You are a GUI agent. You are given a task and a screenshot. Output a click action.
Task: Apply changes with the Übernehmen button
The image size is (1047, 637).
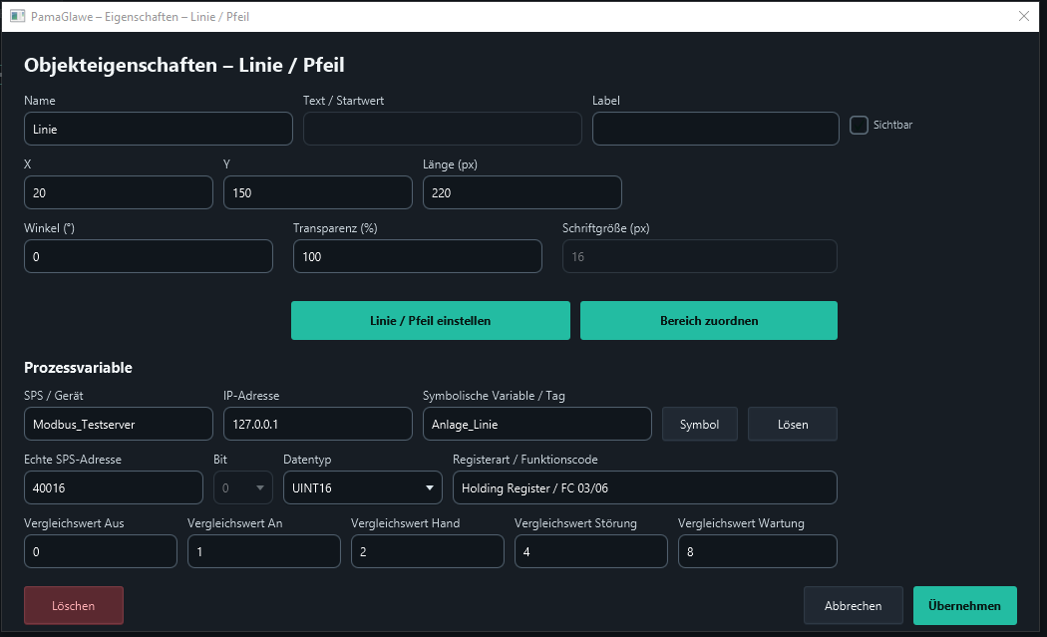point(965,606)
